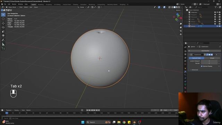Open the Tool properties tab
The height and width of the screenshot is (125, 222).
[x=185, y=47]
